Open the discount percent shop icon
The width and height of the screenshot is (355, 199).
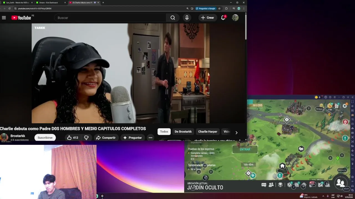[330, 106]
